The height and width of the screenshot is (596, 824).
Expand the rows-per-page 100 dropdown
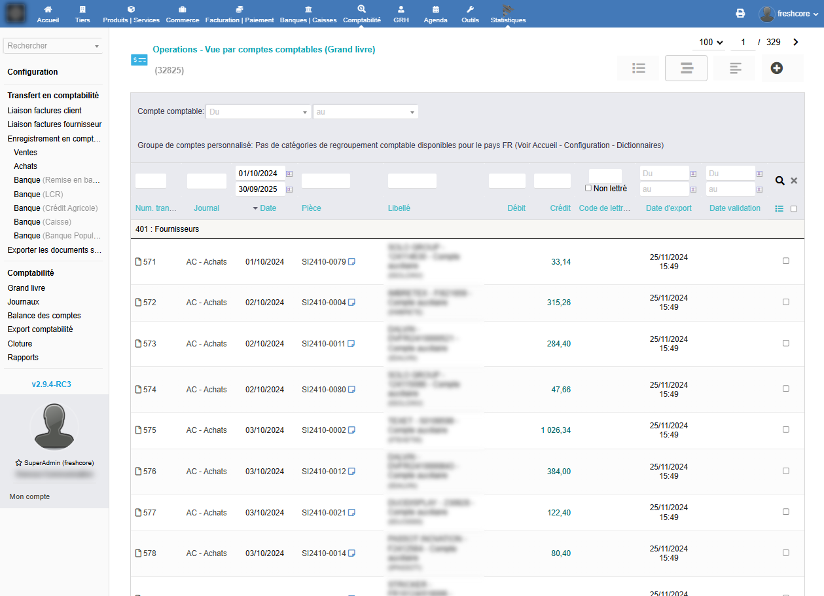tap(711, 43)
